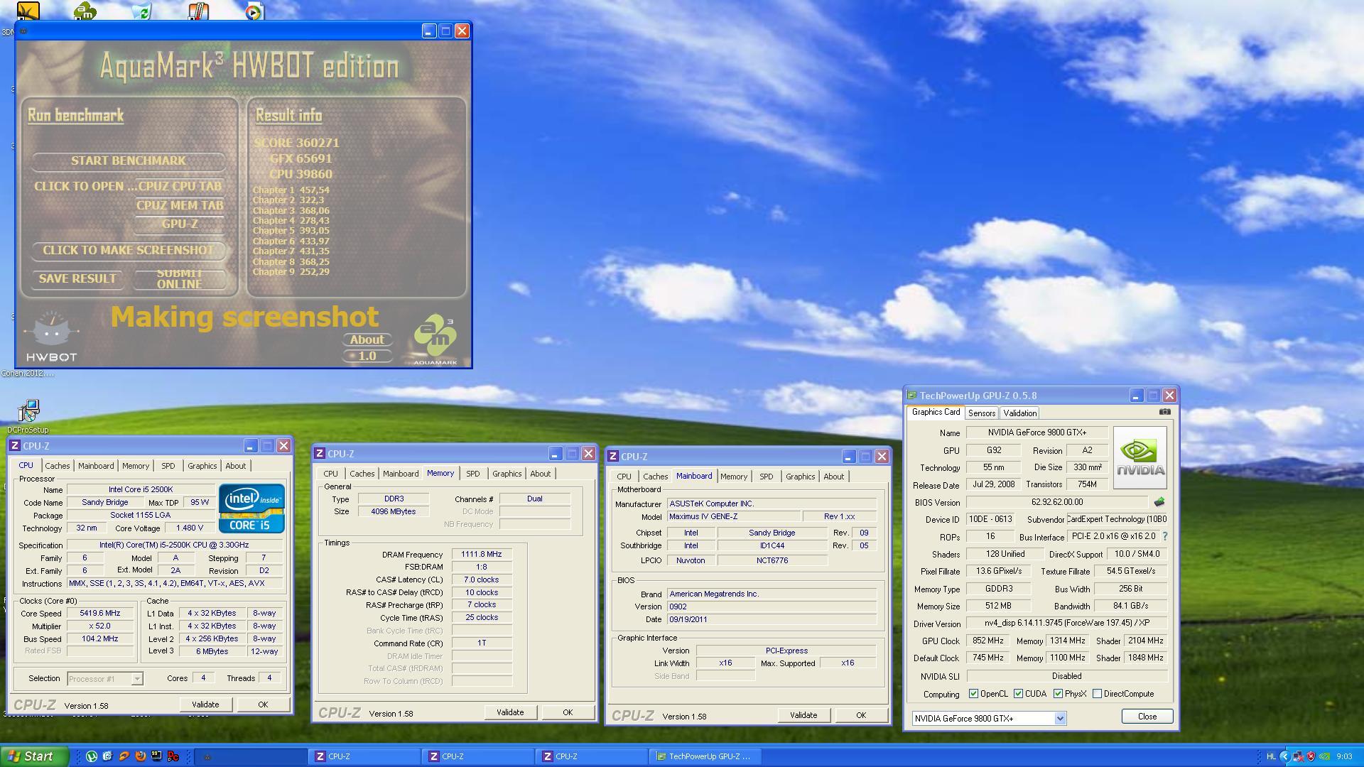Image resolution: width=1364 pixels, height=767 pixels.
Task: Click the SCORE 360271 result text
Action: 296,143
